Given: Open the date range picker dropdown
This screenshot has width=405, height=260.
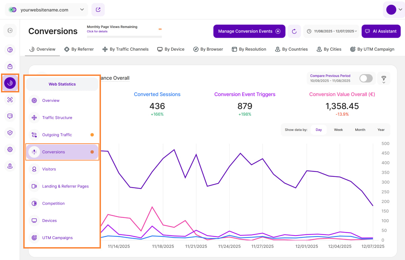Looking at the screenshot, I should (332, 31).
